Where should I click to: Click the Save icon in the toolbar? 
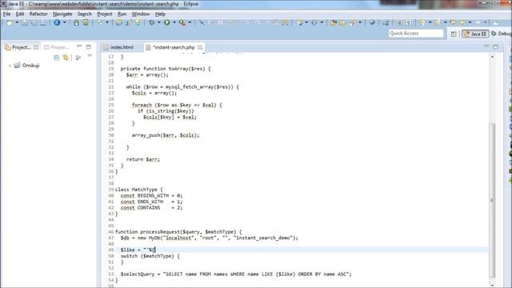click(25, 22)
